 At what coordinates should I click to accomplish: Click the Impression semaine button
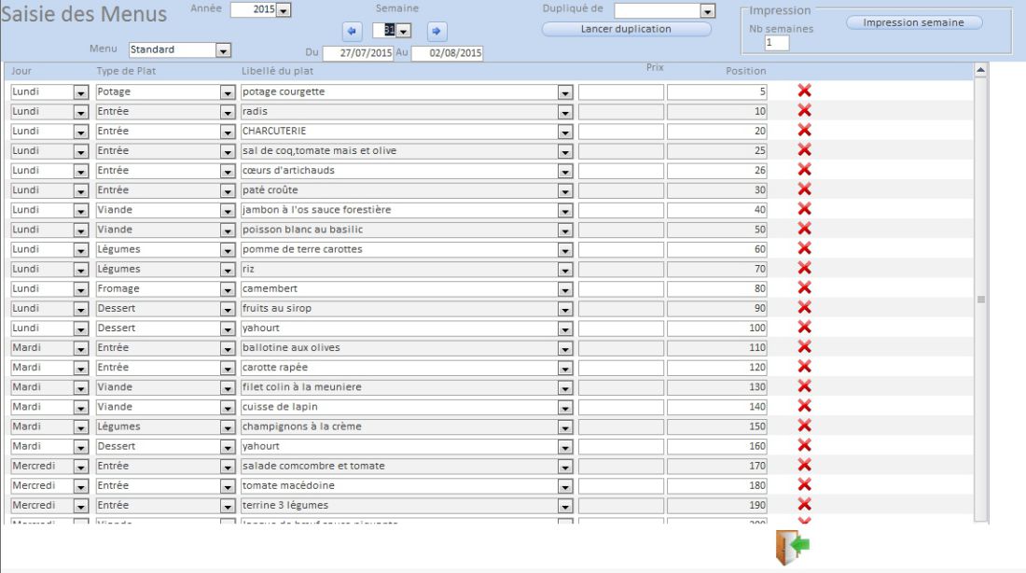(x=914, y=22)
